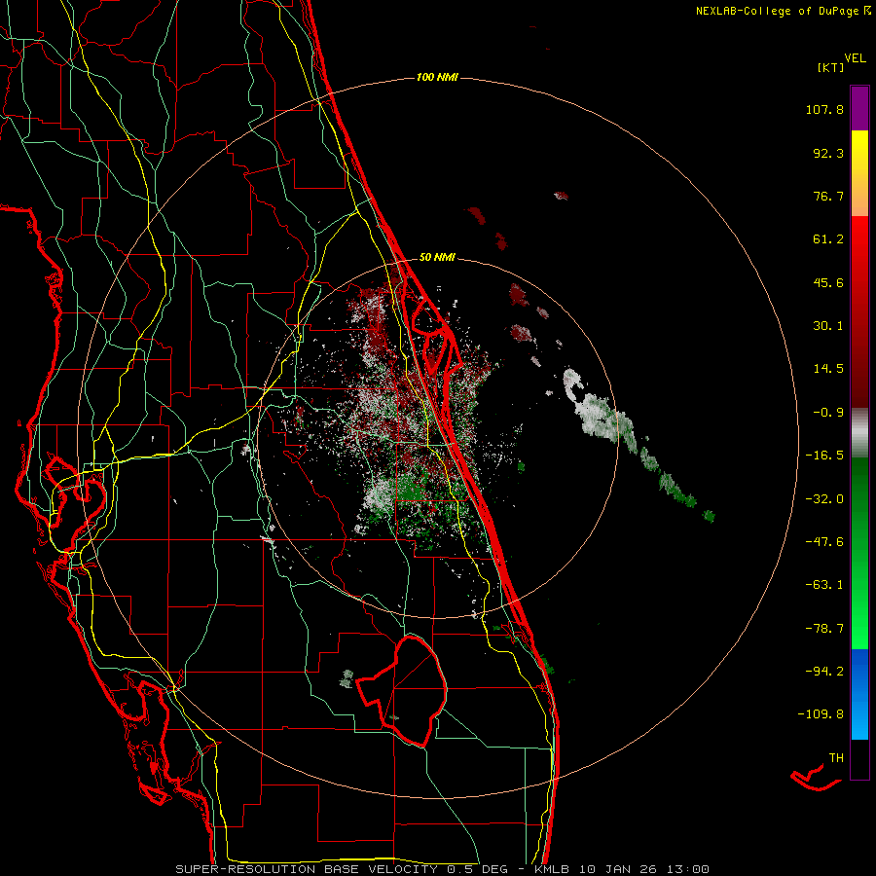Screen dimensions: 876x876
Task: Click the -16.5 velocity scale value
Action: click(824, 456)
